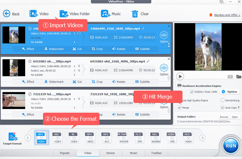This screenshot has height=159, width=242.
Task: Show info for 7321219 video
Action: pyautogui.click(x=30, y=94)
